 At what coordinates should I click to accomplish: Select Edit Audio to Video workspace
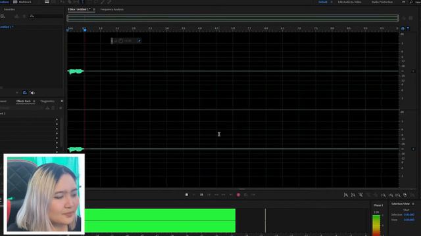coord(349,2)
